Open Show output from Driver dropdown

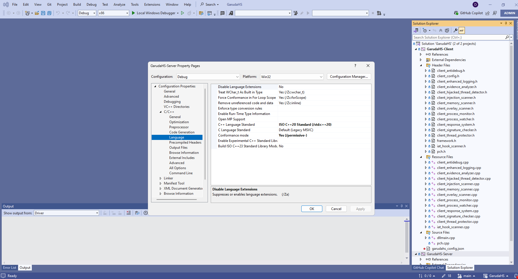66,213
